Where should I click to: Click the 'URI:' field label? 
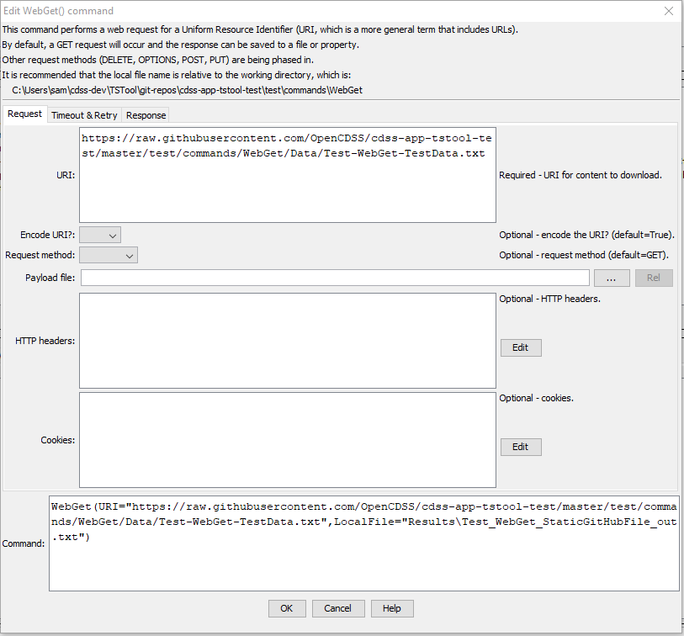click(66, 175)
